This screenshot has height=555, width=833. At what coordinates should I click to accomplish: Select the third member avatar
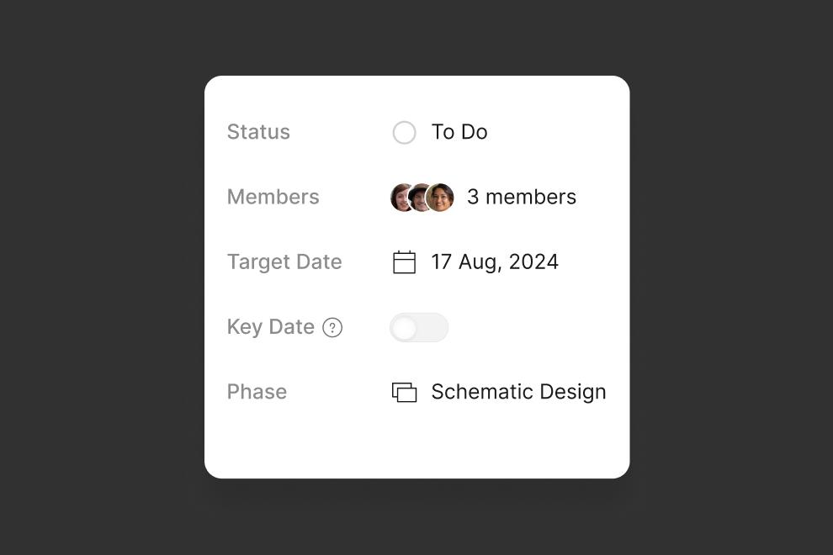pos(440,198)
